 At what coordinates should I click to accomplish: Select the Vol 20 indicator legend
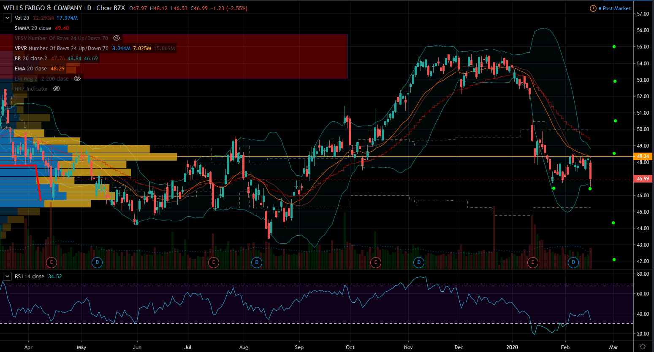pyautogui.click(x=22, y=18)
